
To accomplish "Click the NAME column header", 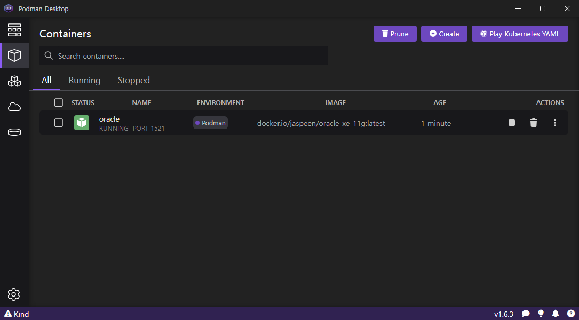I will [142, 102].
